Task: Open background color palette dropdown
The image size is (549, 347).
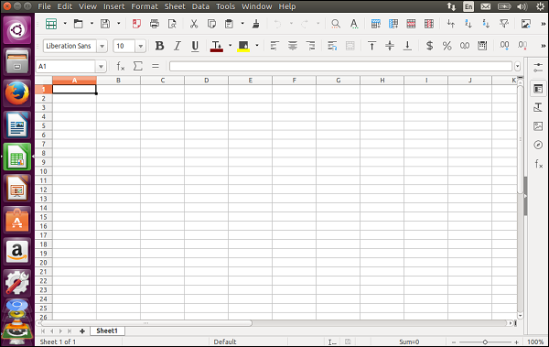Action: click(256, 45)
